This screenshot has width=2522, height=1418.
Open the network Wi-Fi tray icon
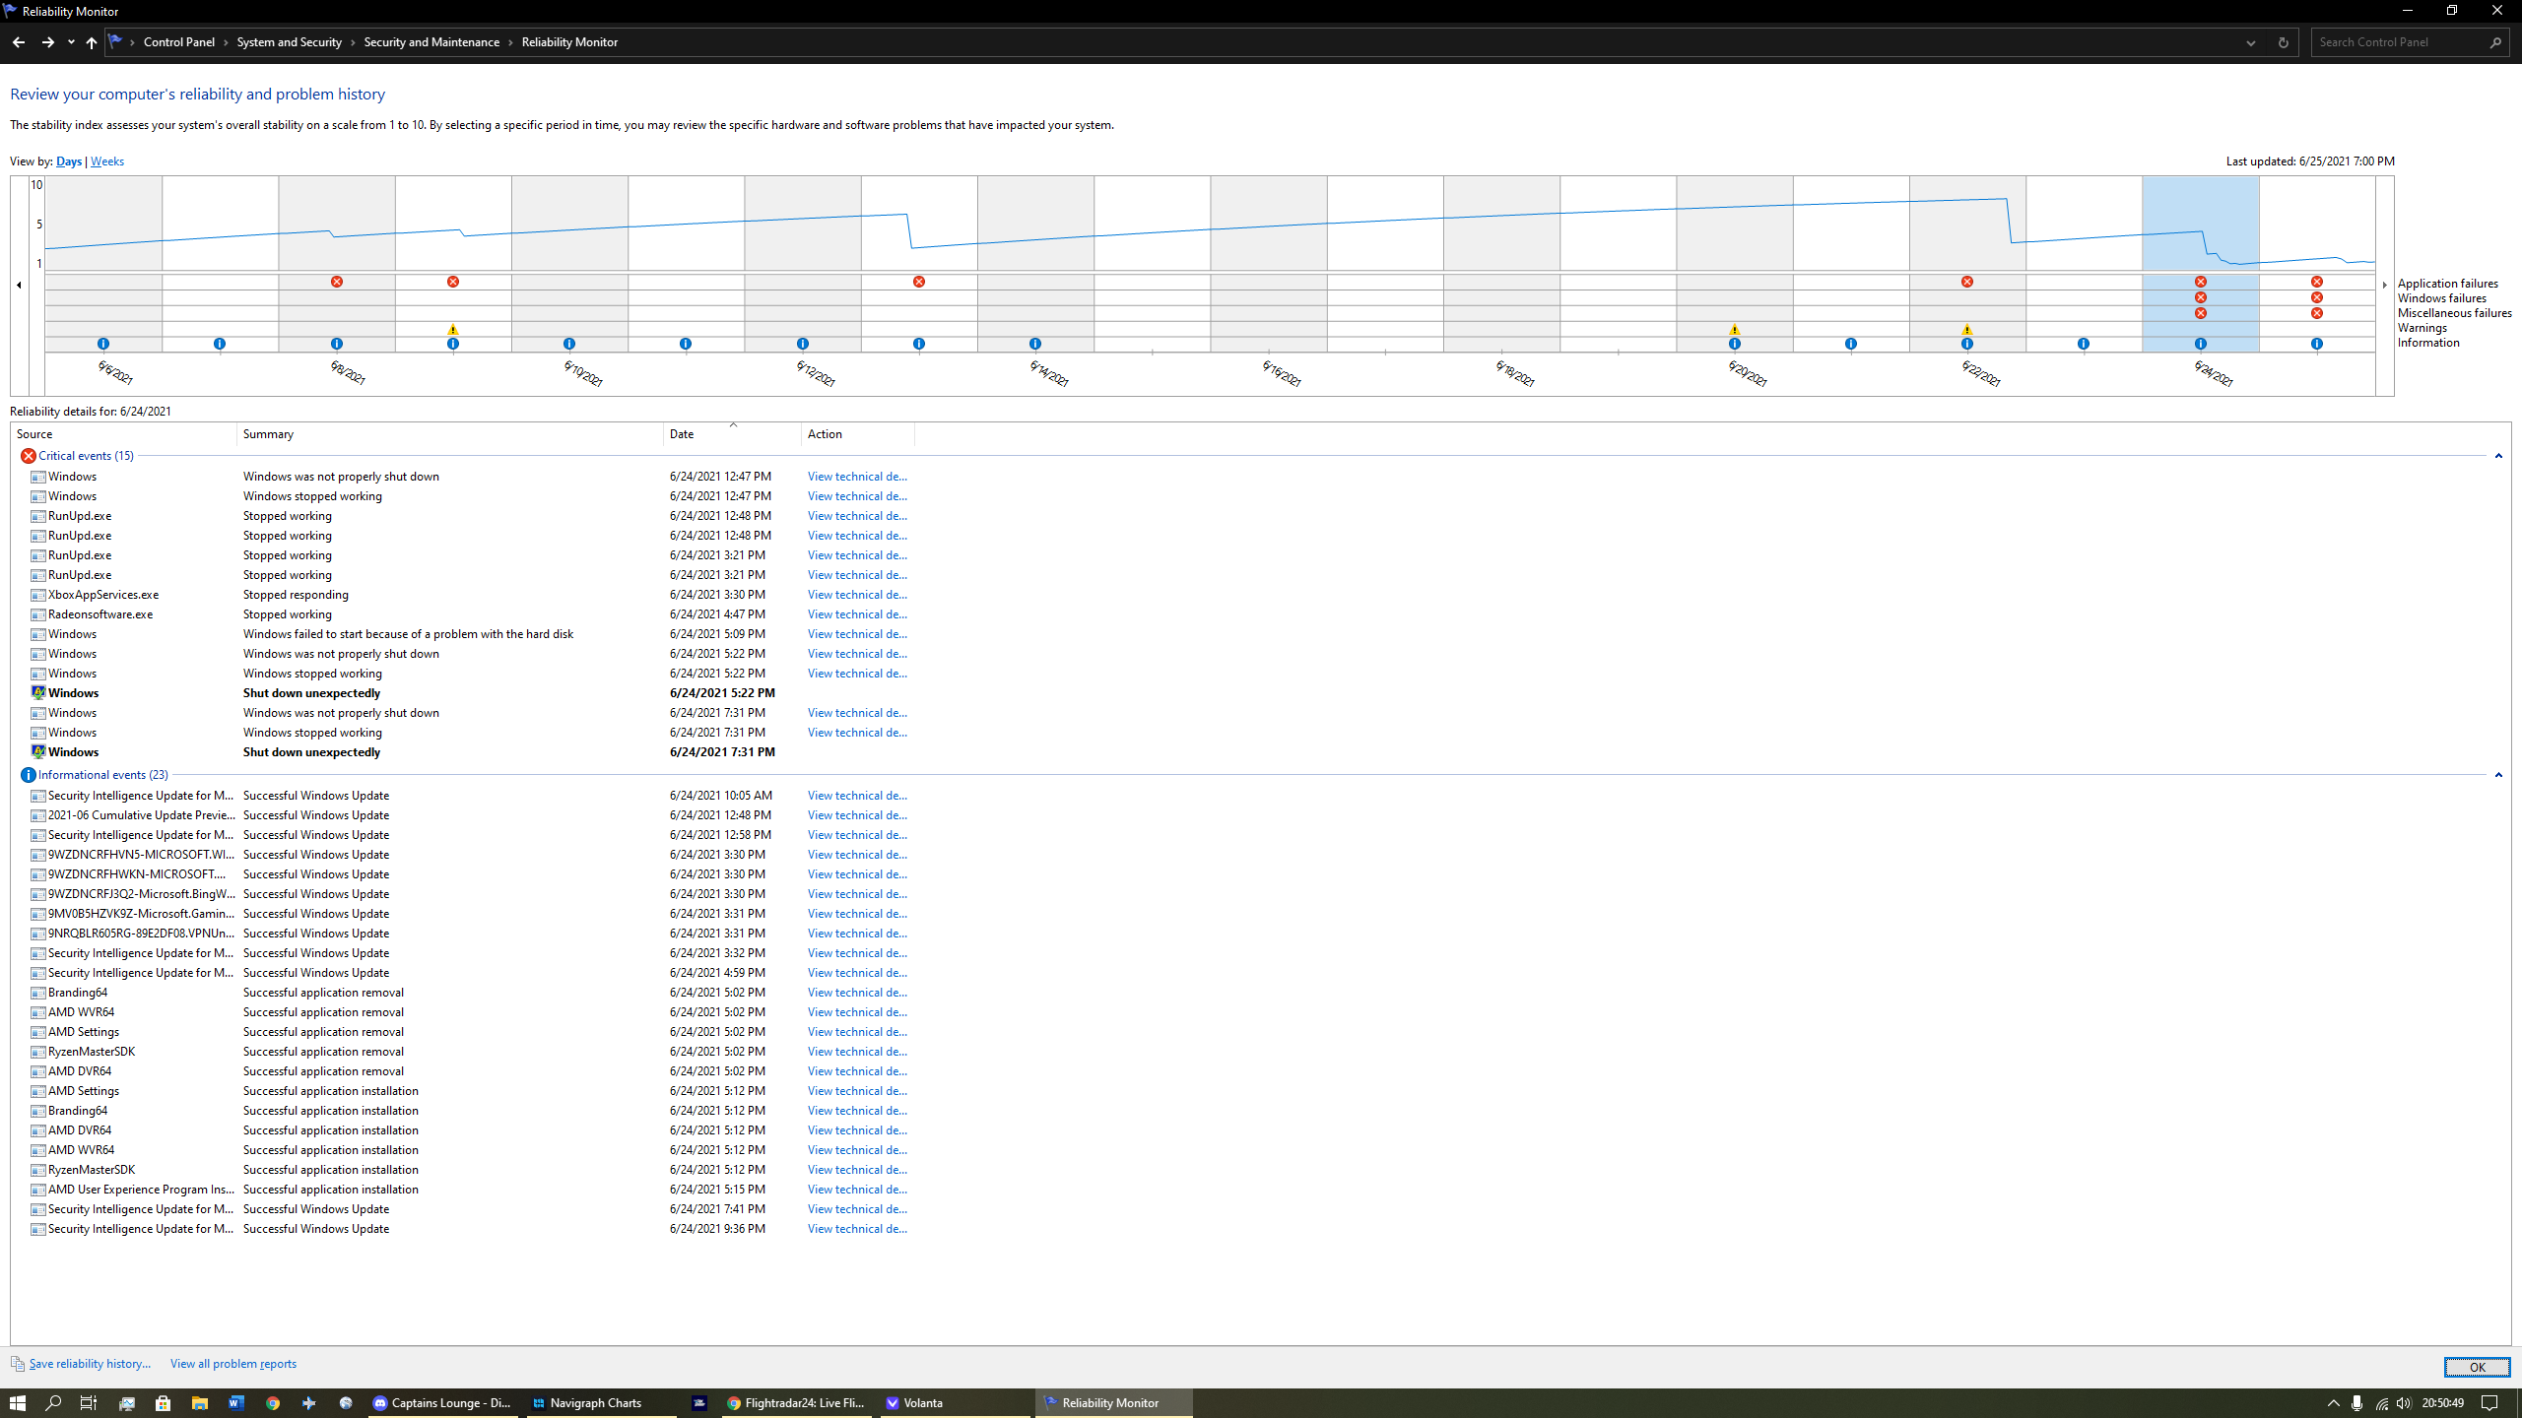tap(2381, 1403)
